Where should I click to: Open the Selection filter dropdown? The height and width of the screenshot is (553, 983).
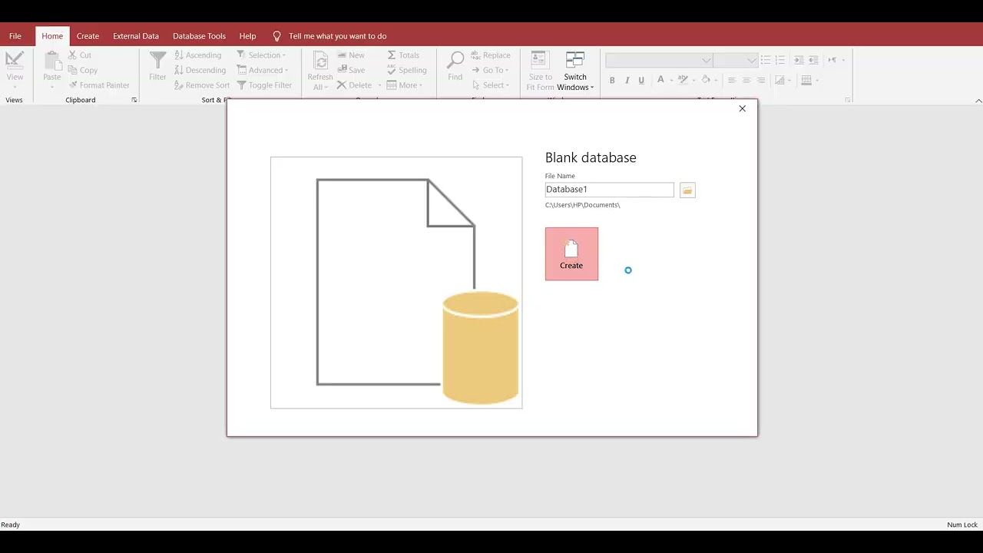(261, 55)
